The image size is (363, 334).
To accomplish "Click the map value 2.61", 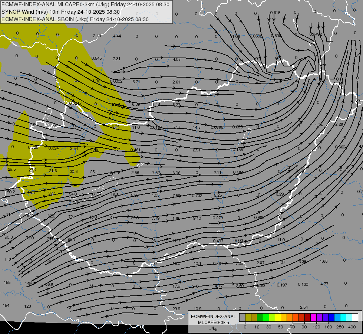I will click(176, 82).
